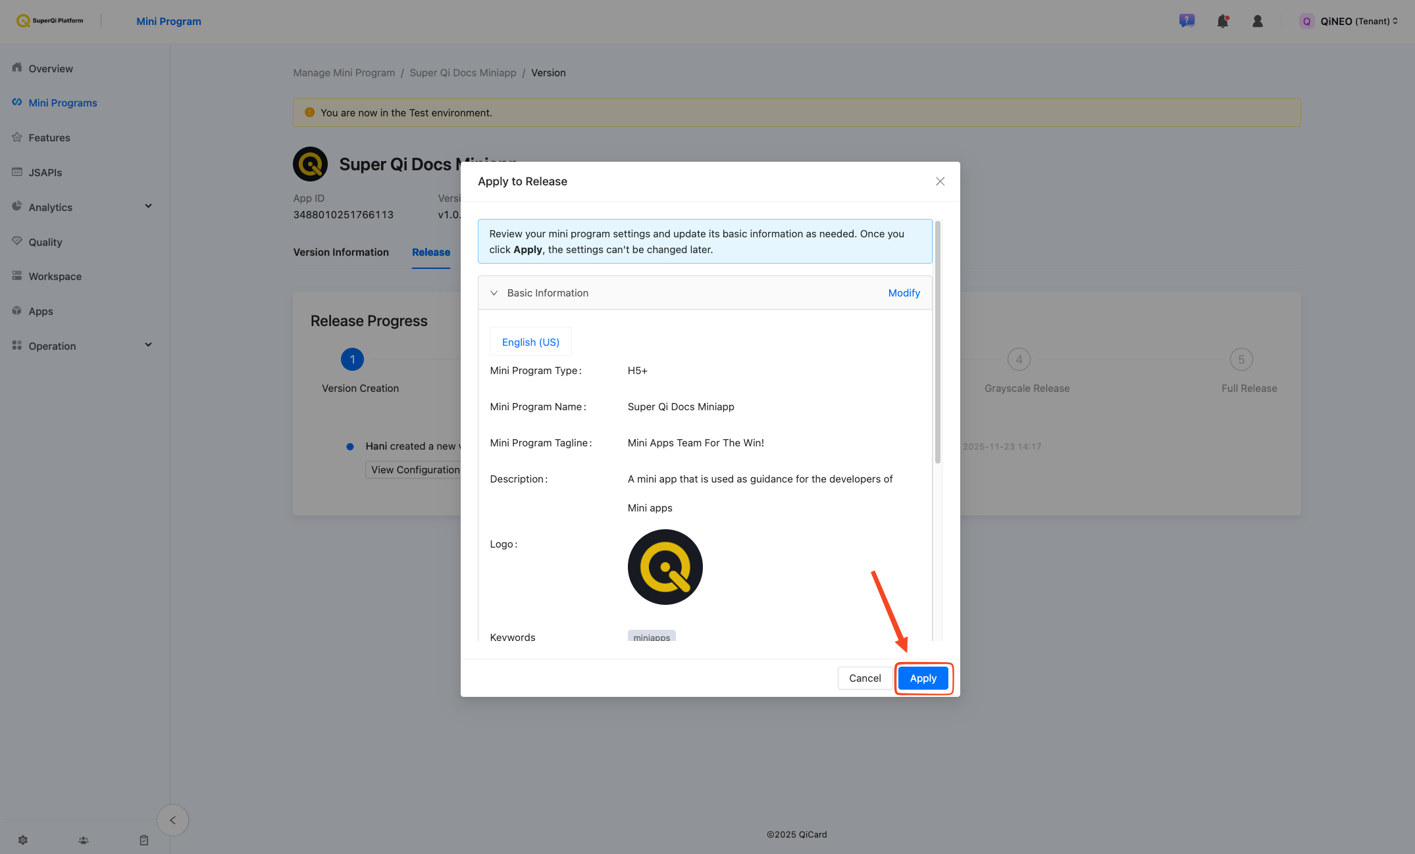Close the Apply to Release dialog
Viewport: 1415px width, 854px height.
pos(940,181)
